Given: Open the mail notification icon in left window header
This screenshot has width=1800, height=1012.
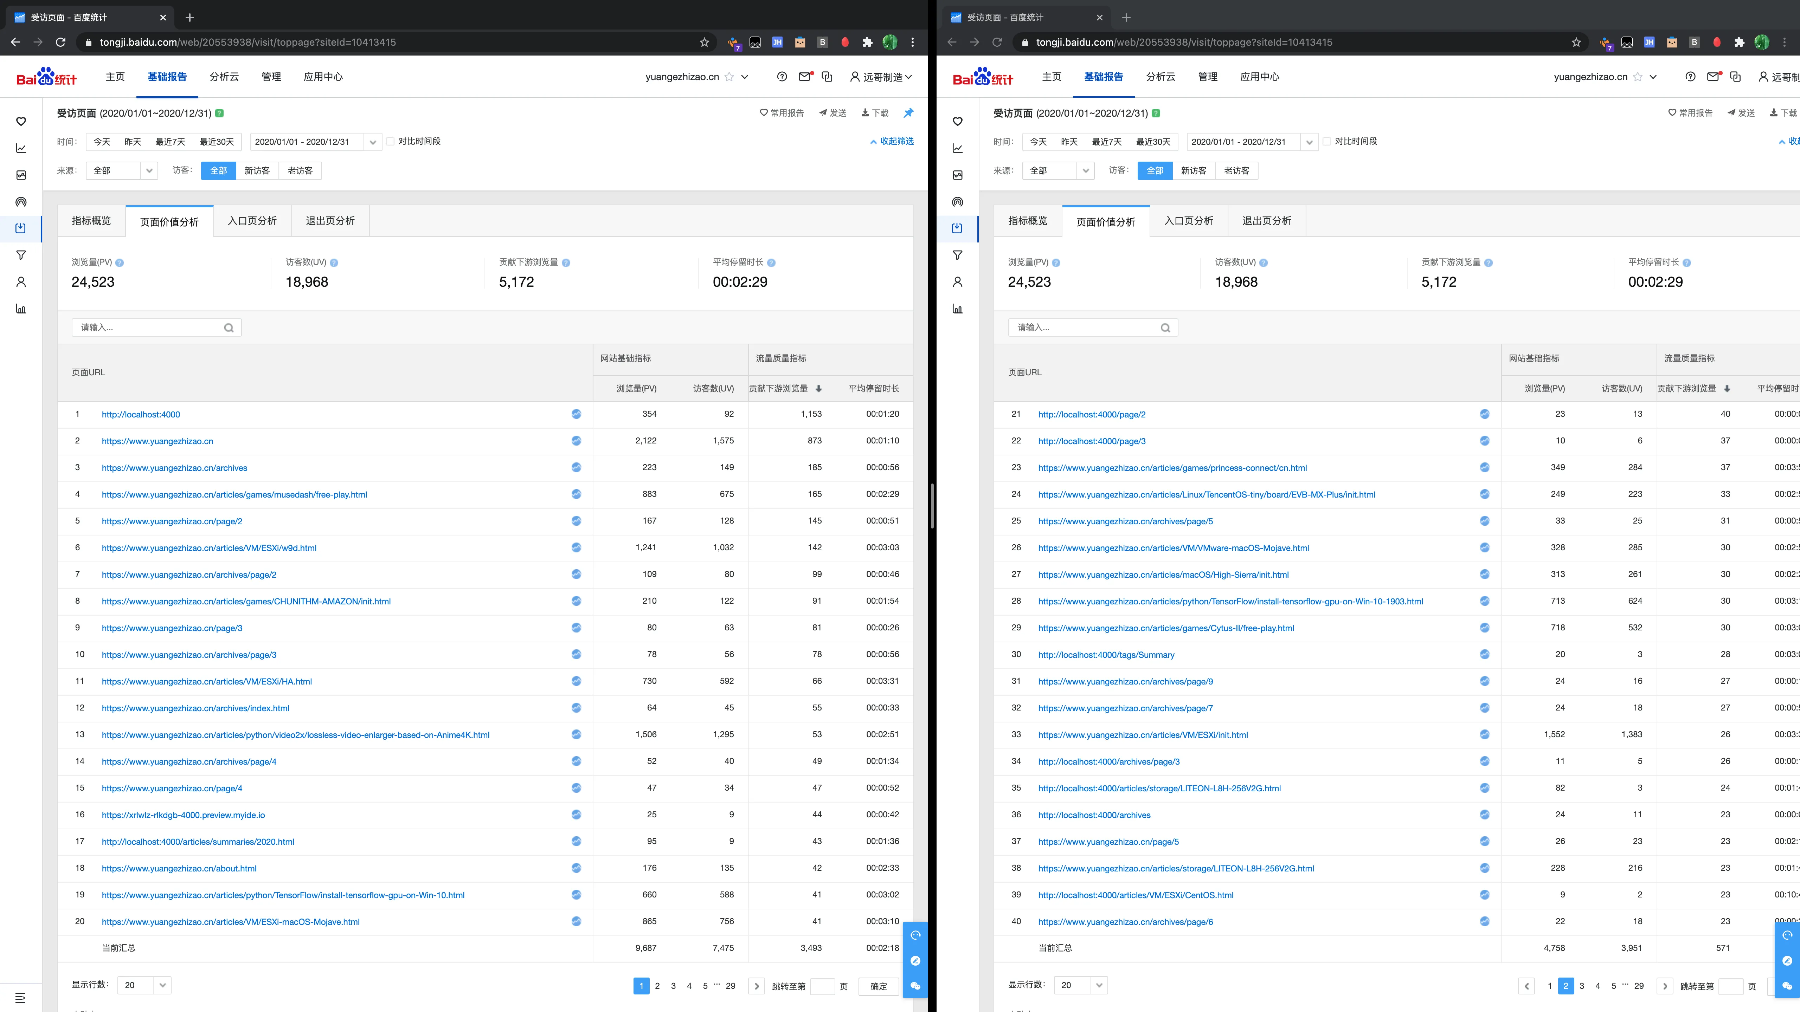Looking at the screenshot, I should click(804, 77).
